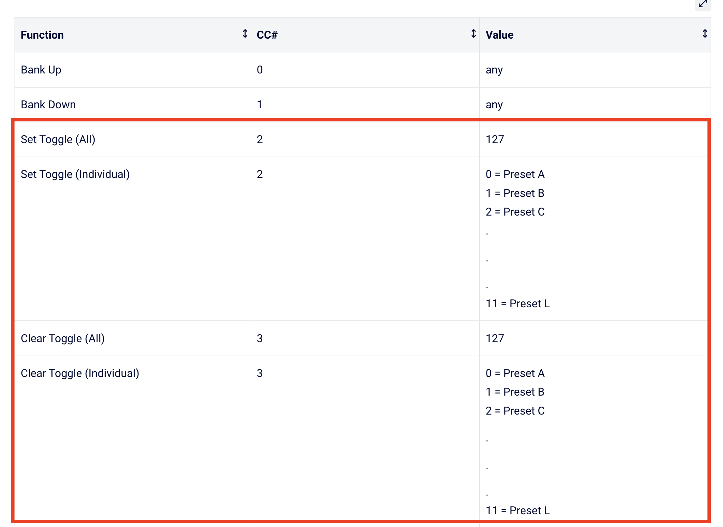The width and height of the screenshot is (723, 527).
Task: Click the 127 value for Clear Toggle (All)
Action: click(495, 338)
